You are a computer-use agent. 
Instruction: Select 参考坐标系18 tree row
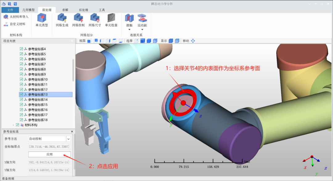[x=38, y=120]
